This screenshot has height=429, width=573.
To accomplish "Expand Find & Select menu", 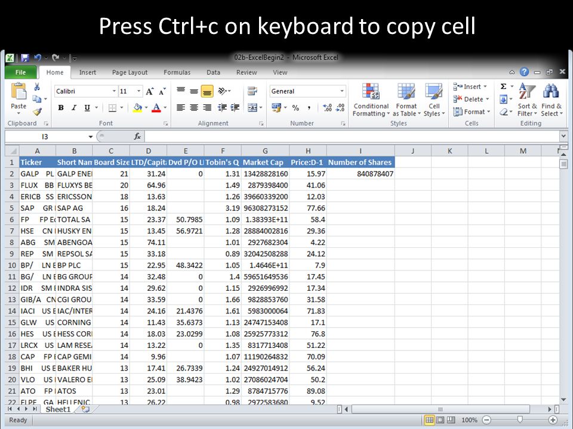I will 552,100.
